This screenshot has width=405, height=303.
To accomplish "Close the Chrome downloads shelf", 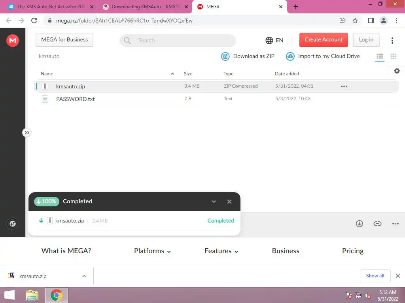I will pyautogui.click(x=397, y=276).
